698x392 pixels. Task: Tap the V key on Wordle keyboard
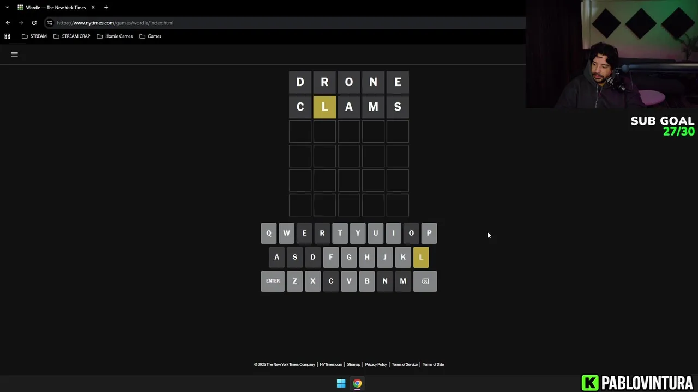(349, 281)
